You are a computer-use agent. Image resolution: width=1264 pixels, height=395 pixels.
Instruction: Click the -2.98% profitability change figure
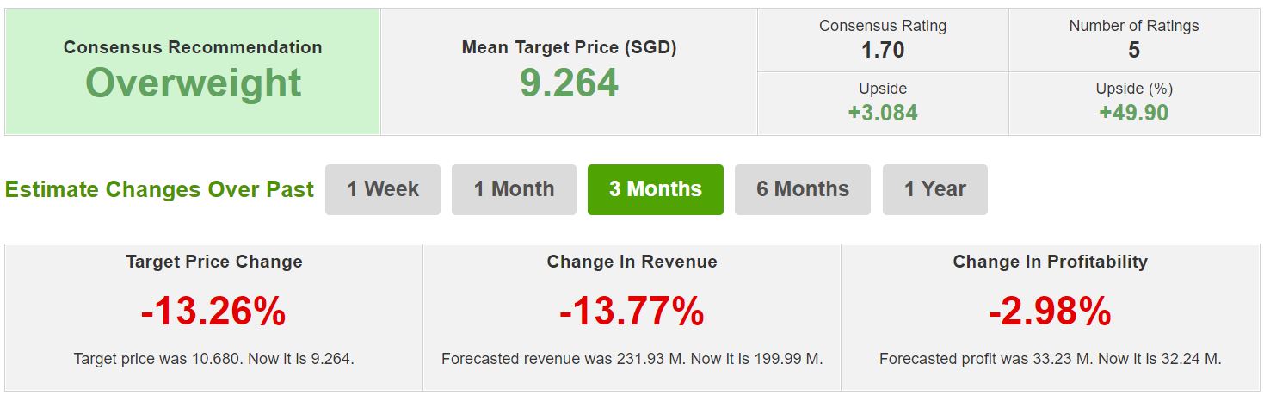(1050, 312)
